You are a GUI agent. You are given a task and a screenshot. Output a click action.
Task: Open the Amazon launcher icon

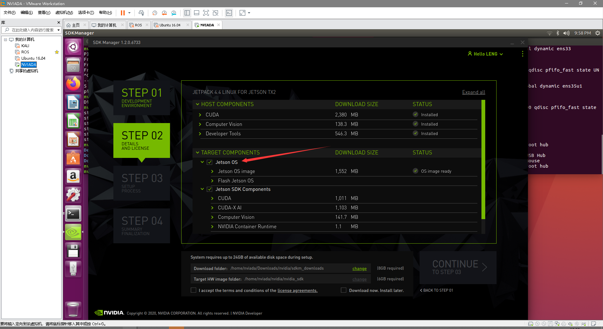pos(73,176)
